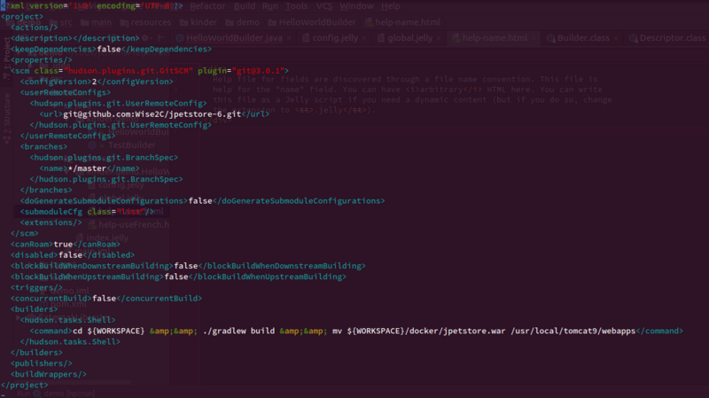Close the Builder.class tab

coord(616,38)
